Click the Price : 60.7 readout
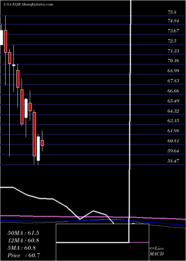 (x=24, y=255)
